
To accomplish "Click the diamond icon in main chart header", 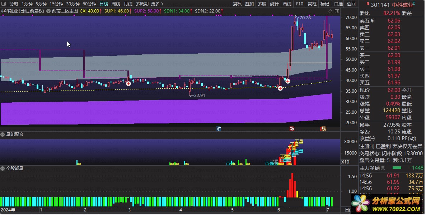I will [x=331, y=11].
